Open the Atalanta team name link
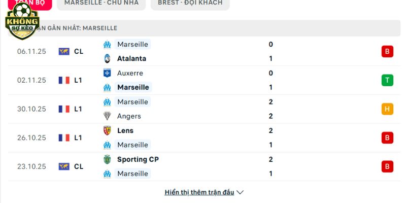Viewport: 406px width, 203px height. coord(131,58)
